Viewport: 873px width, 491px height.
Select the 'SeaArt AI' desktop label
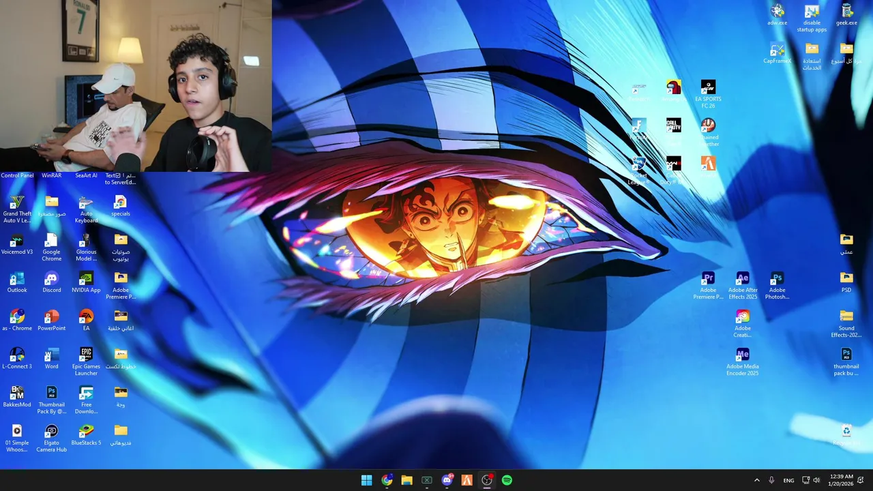[x=86, y=175]
